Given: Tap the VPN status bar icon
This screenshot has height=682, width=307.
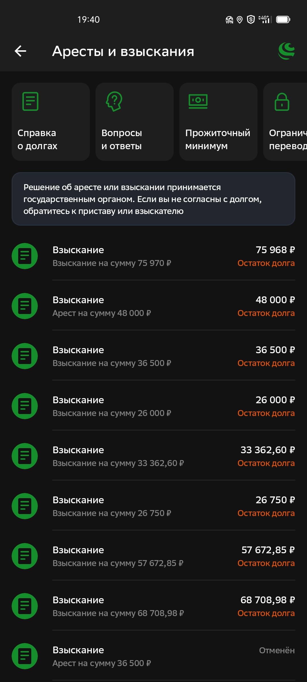Looking at the screenshot, I should pyautogui.click(x=229, y=20).
